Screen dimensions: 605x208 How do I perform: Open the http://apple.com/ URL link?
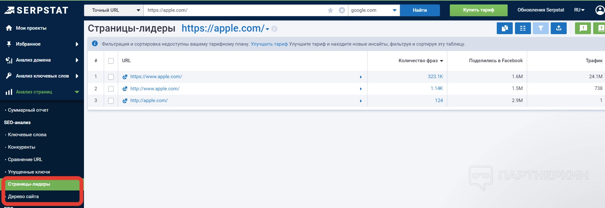pos(149,100)
